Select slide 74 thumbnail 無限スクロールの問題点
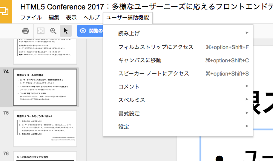The height and width of the screenshot is (161, 273). 45,87
